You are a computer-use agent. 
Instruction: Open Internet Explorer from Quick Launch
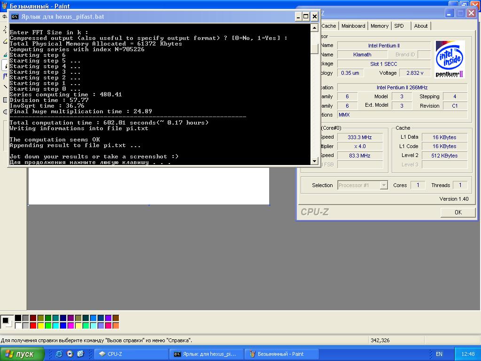point(59,354)
